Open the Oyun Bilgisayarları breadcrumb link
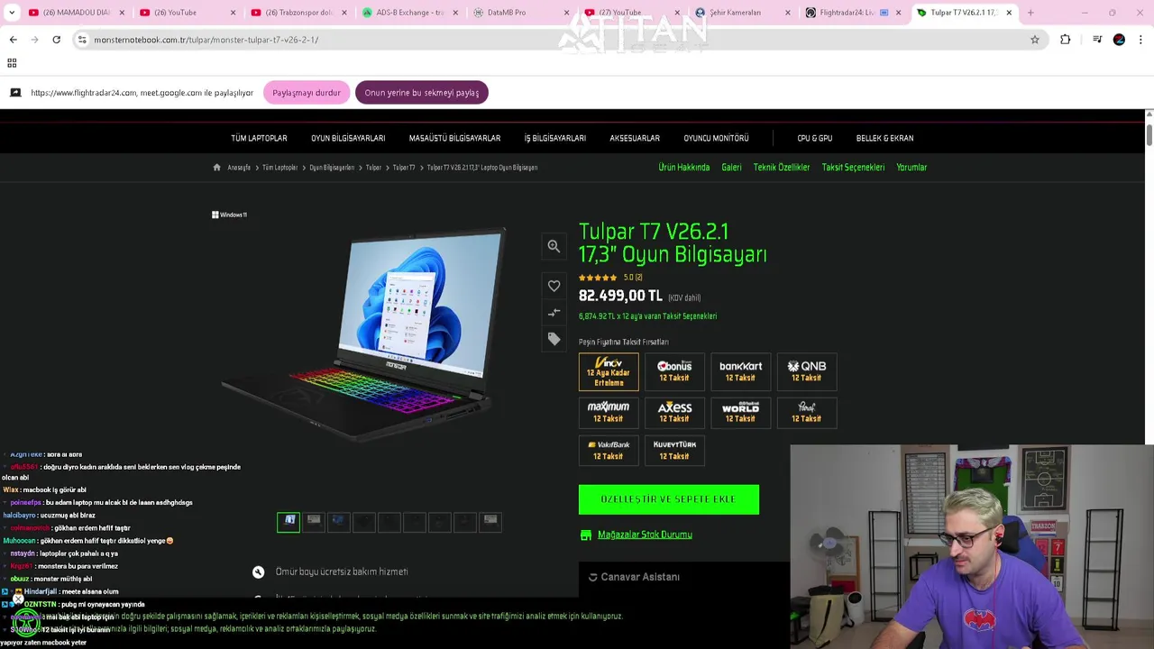The height and width of the screenshot is (649, 1154). tap(332, 168)
